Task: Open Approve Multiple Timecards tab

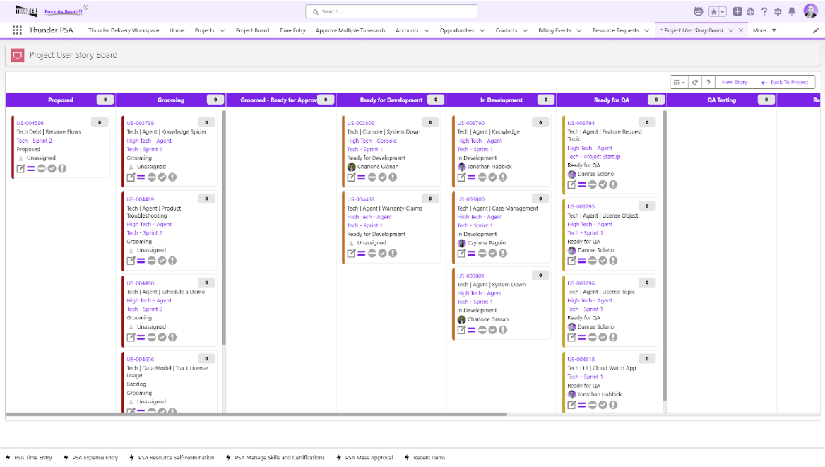Action: point(350,30)
